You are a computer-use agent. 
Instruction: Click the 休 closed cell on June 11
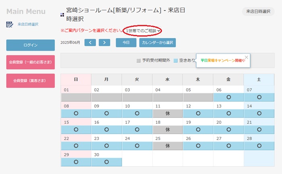pos(168,113)
